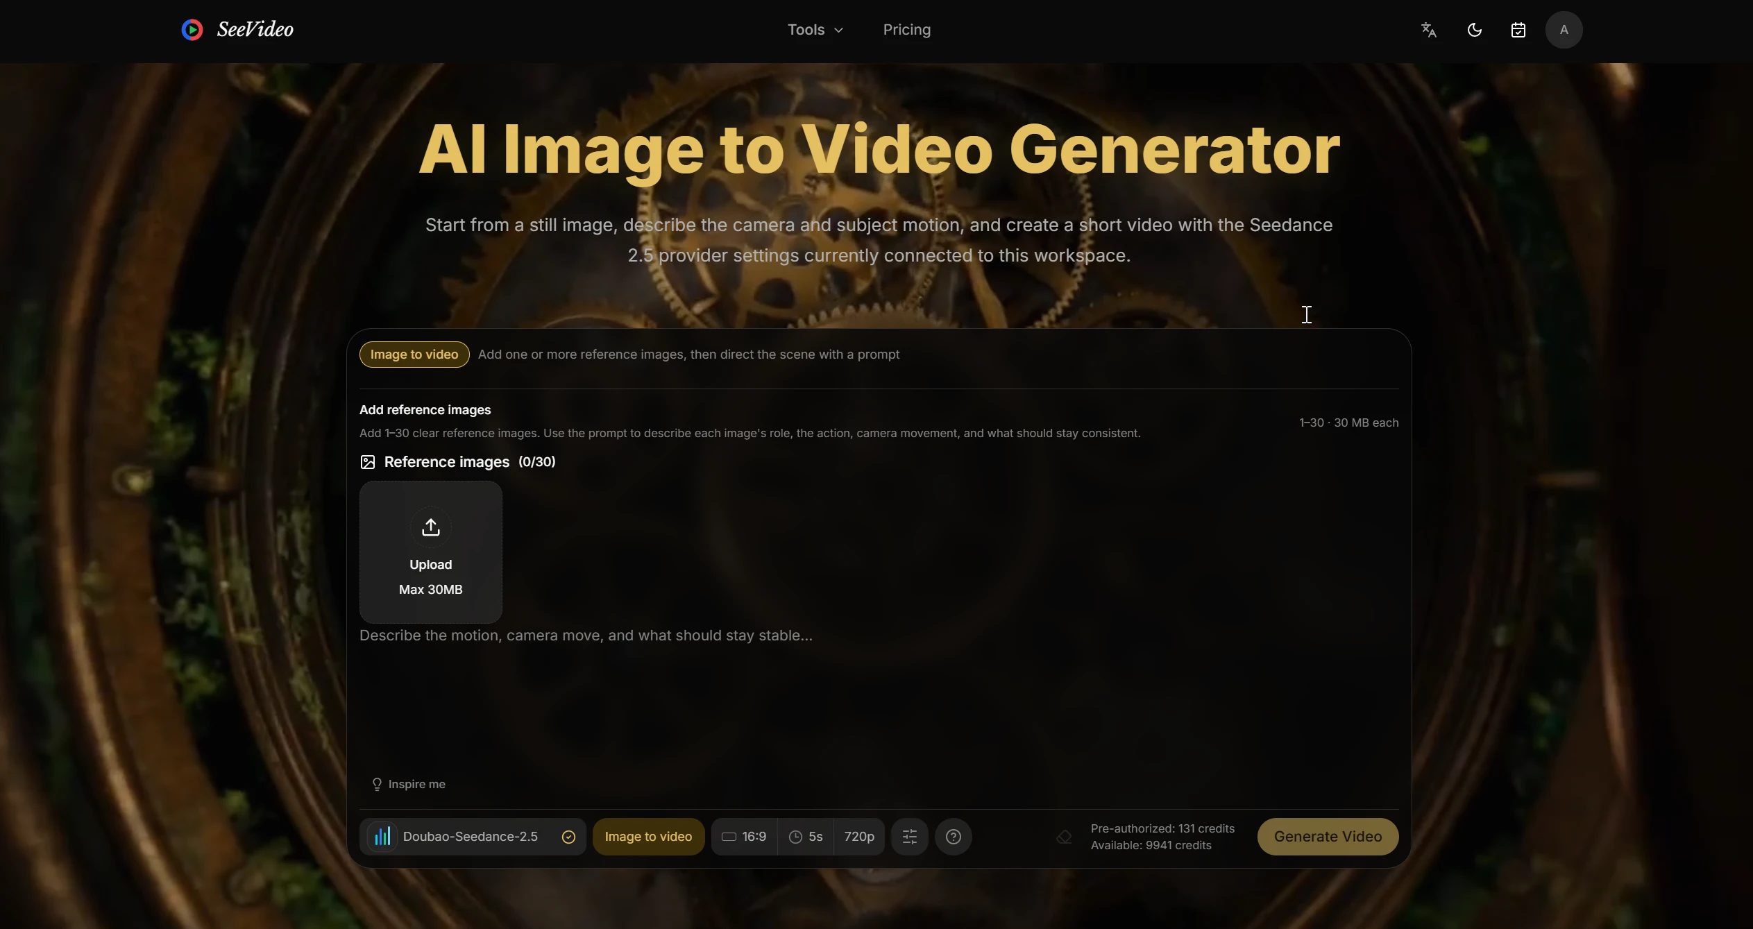The width and height of the screenshot is (1753, 929).
Task: Select the top Image to video tab
Action: click(414, 355)
